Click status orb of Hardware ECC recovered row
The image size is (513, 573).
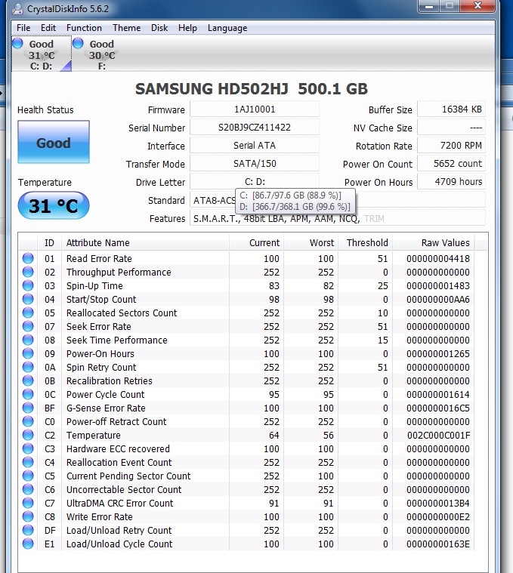pyautogui.click(x=28, y=448)
